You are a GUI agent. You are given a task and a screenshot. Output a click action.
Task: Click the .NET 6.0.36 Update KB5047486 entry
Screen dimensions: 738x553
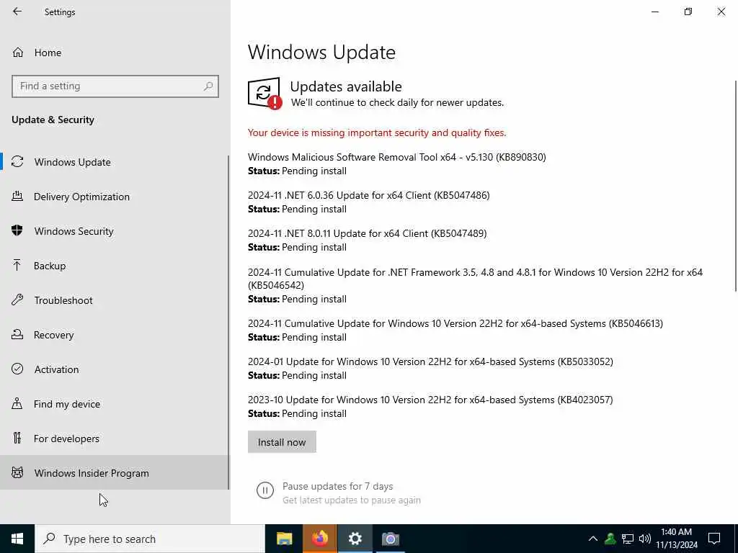tap(368, 202)
